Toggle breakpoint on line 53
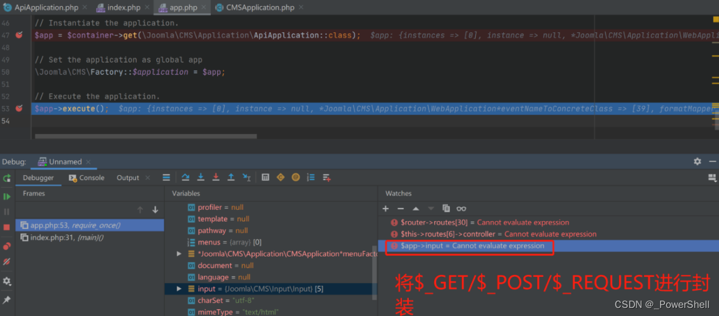Viewport: 719px width, 316px height. coord(19,109)
